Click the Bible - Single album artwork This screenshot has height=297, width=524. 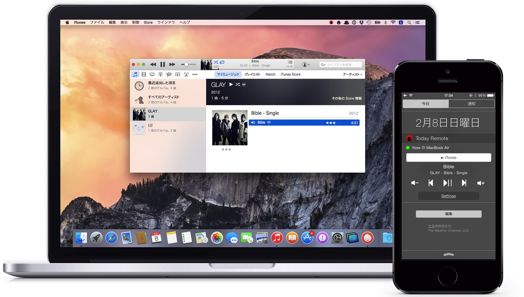[230, 128]
